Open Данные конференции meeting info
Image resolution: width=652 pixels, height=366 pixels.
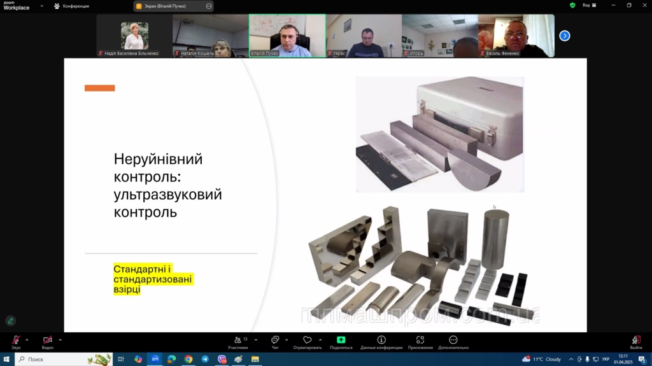tap(381, 342)
